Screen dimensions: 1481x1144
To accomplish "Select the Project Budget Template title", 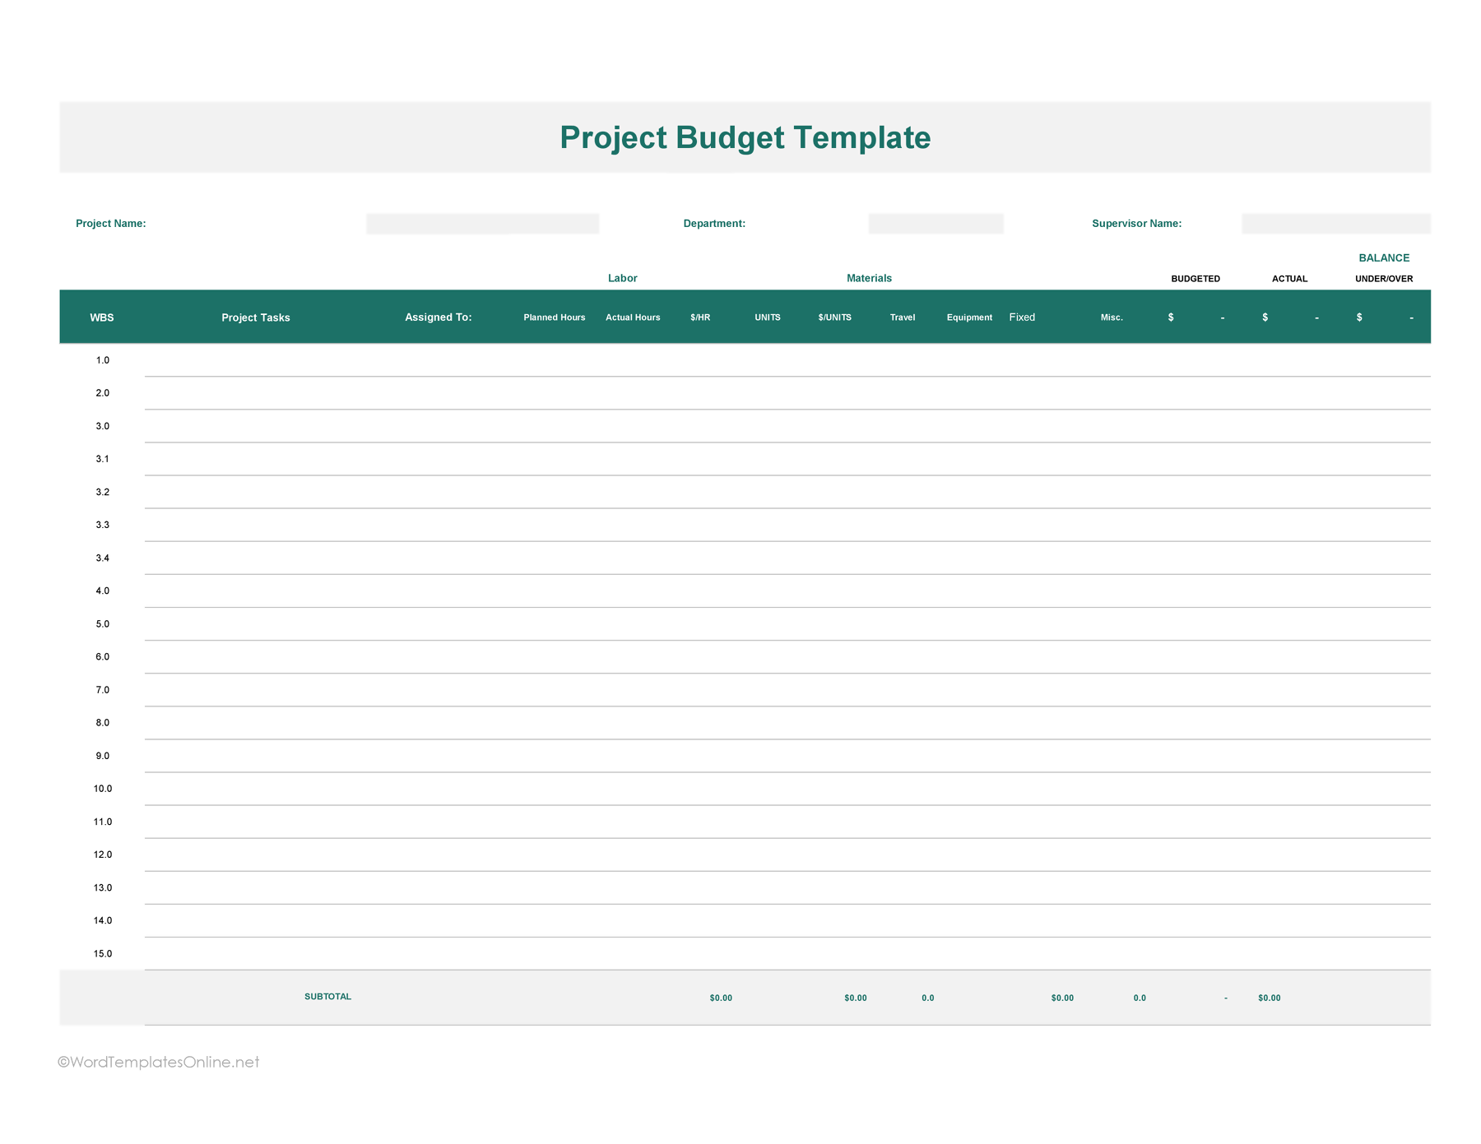I will coord(745,137).
